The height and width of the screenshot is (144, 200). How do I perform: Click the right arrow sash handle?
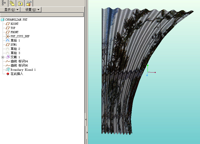tap(87, 133)
